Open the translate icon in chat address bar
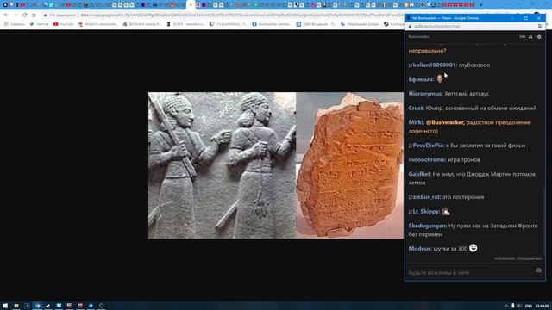 tap(540, 27)
